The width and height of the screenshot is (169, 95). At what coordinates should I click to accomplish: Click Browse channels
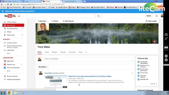click(12, 76)
